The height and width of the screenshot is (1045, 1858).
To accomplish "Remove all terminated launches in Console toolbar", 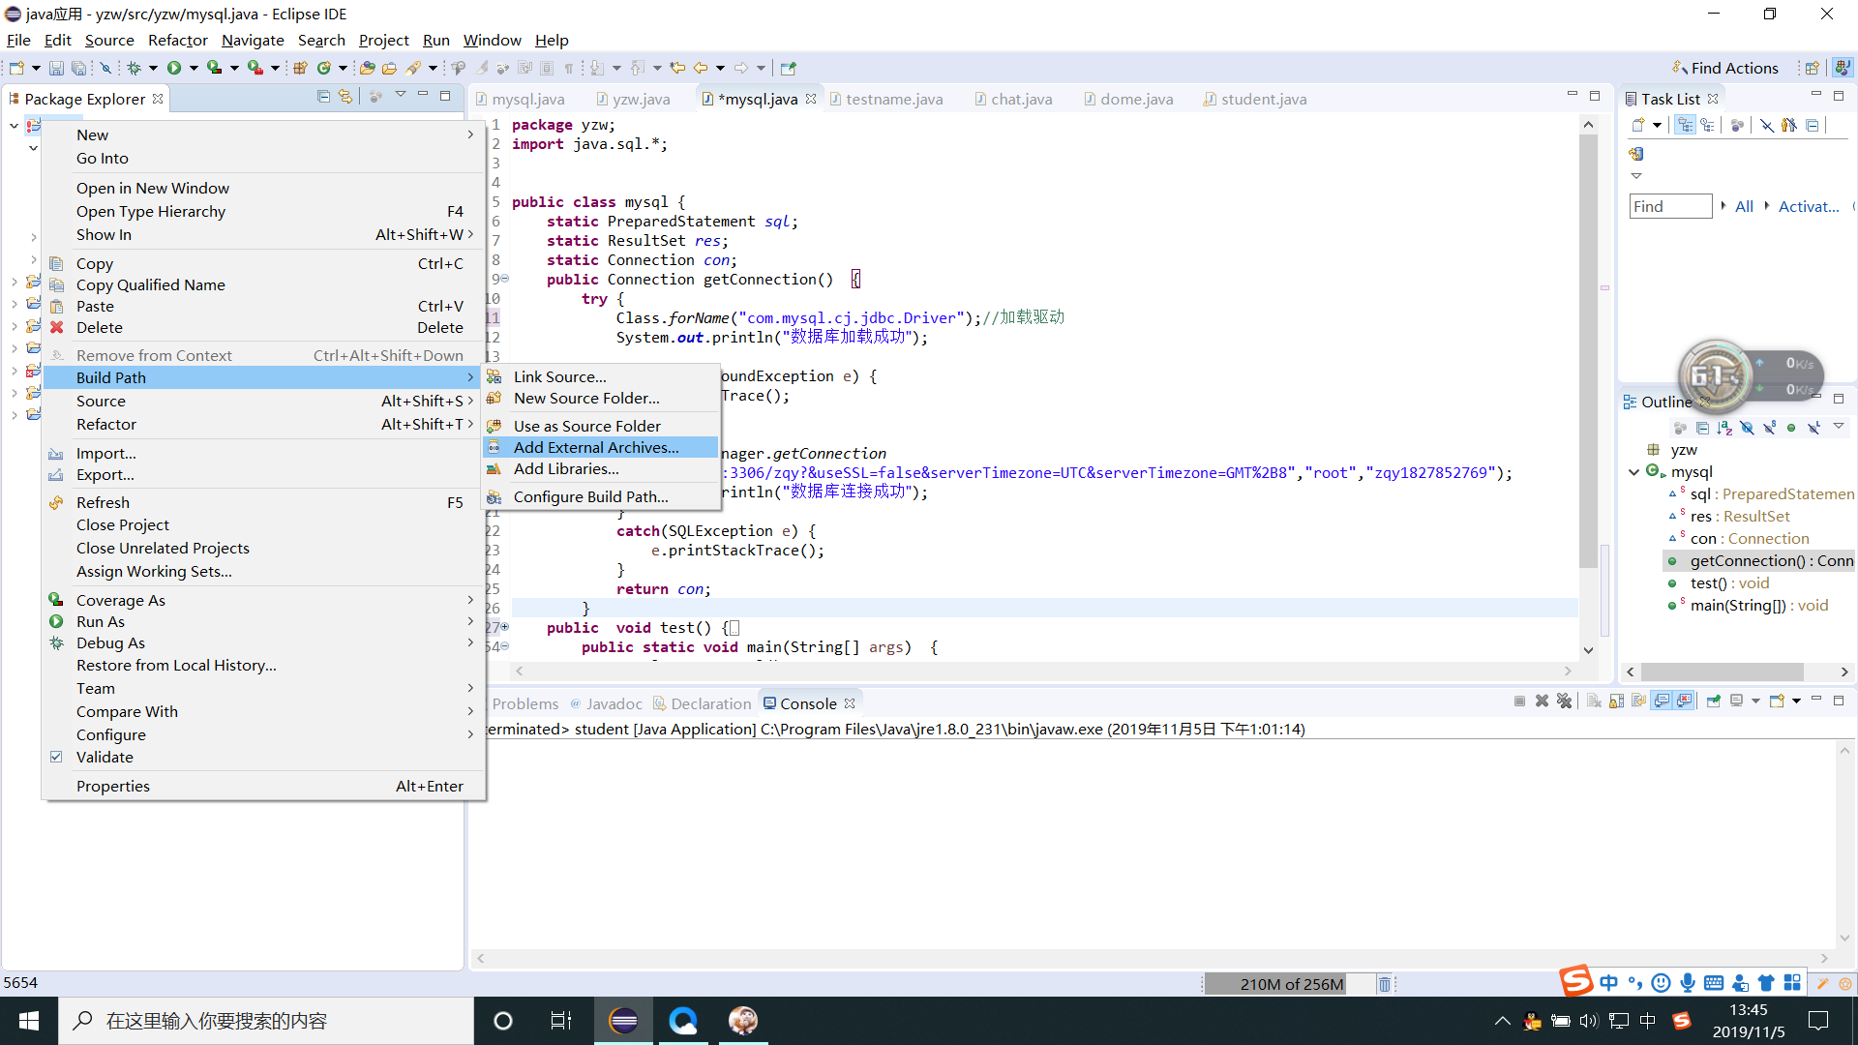I will pos(1564,701).
